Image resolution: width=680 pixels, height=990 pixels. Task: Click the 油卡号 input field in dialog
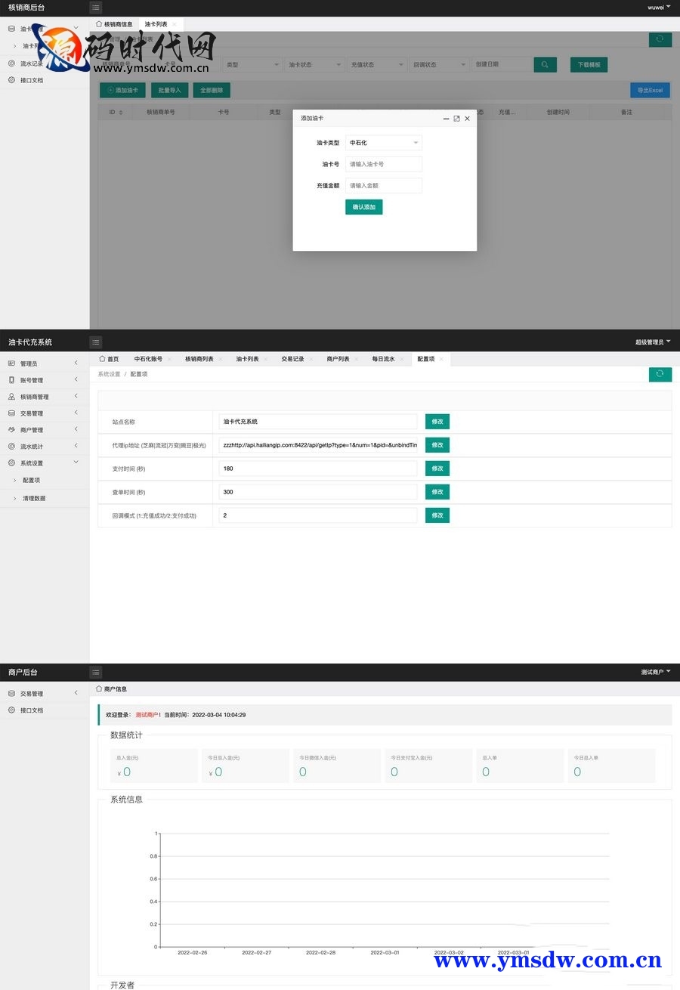(x=383, y=164)
